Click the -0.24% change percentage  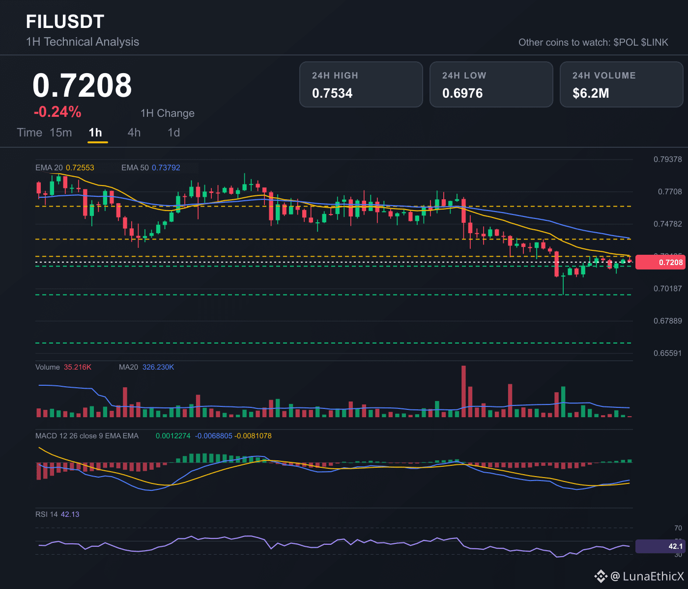pyautogui.click(x=57, y=112)
